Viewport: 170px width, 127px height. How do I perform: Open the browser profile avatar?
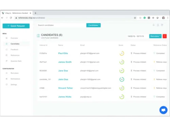click(164, 18)
